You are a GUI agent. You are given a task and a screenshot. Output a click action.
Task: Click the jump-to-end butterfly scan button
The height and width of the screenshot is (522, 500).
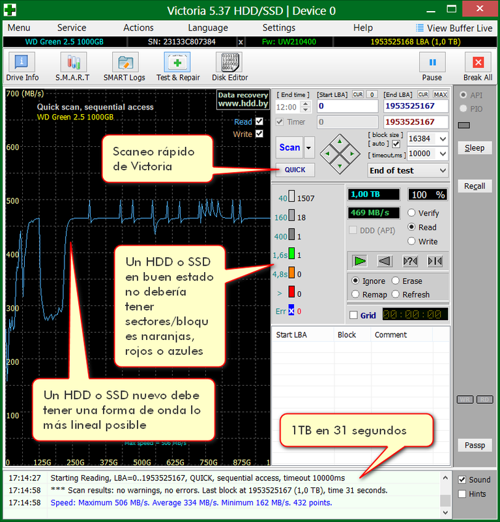[435, 262]
